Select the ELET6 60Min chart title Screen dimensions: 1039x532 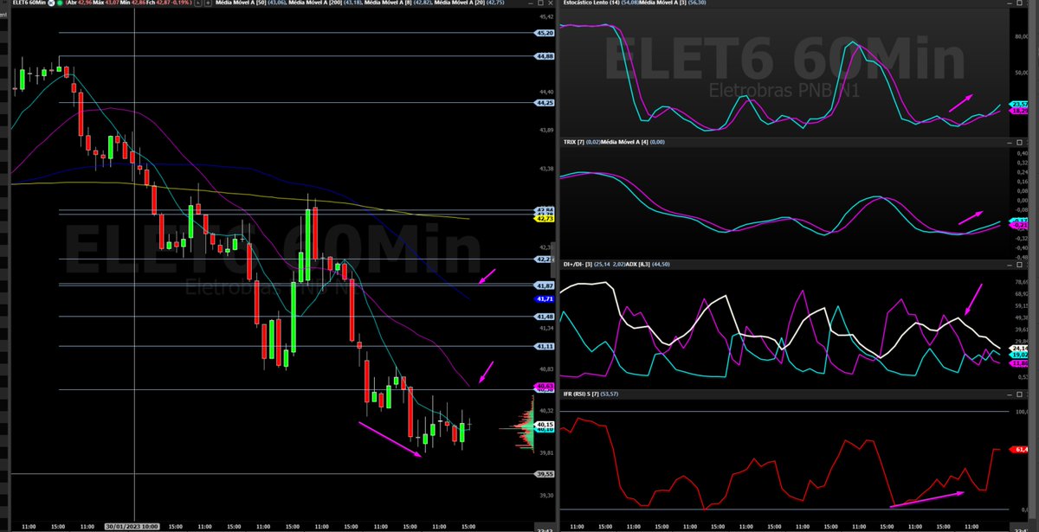pyautogui.click(x=29, y=3)
